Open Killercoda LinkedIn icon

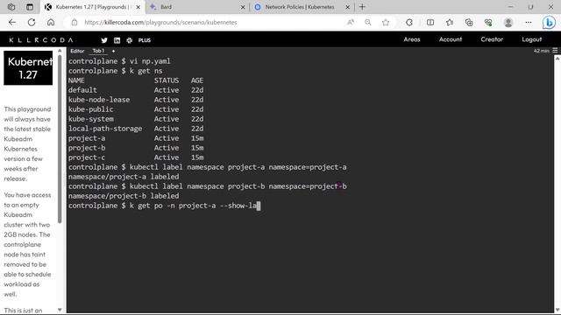[x=117, y=40]
